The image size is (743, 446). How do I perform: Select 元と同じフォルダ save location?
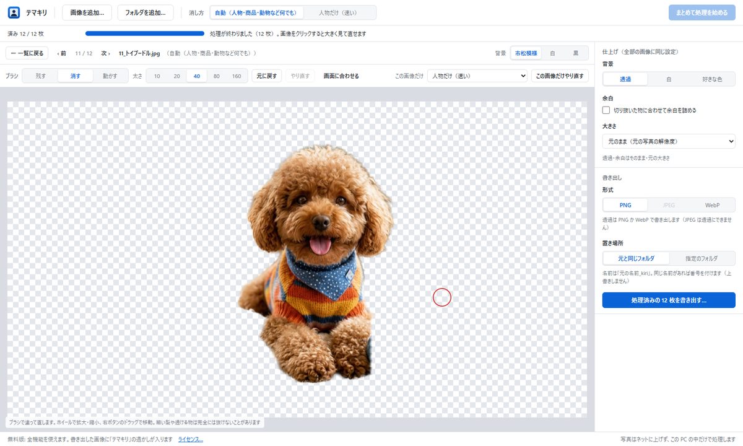tap(636, 258)
